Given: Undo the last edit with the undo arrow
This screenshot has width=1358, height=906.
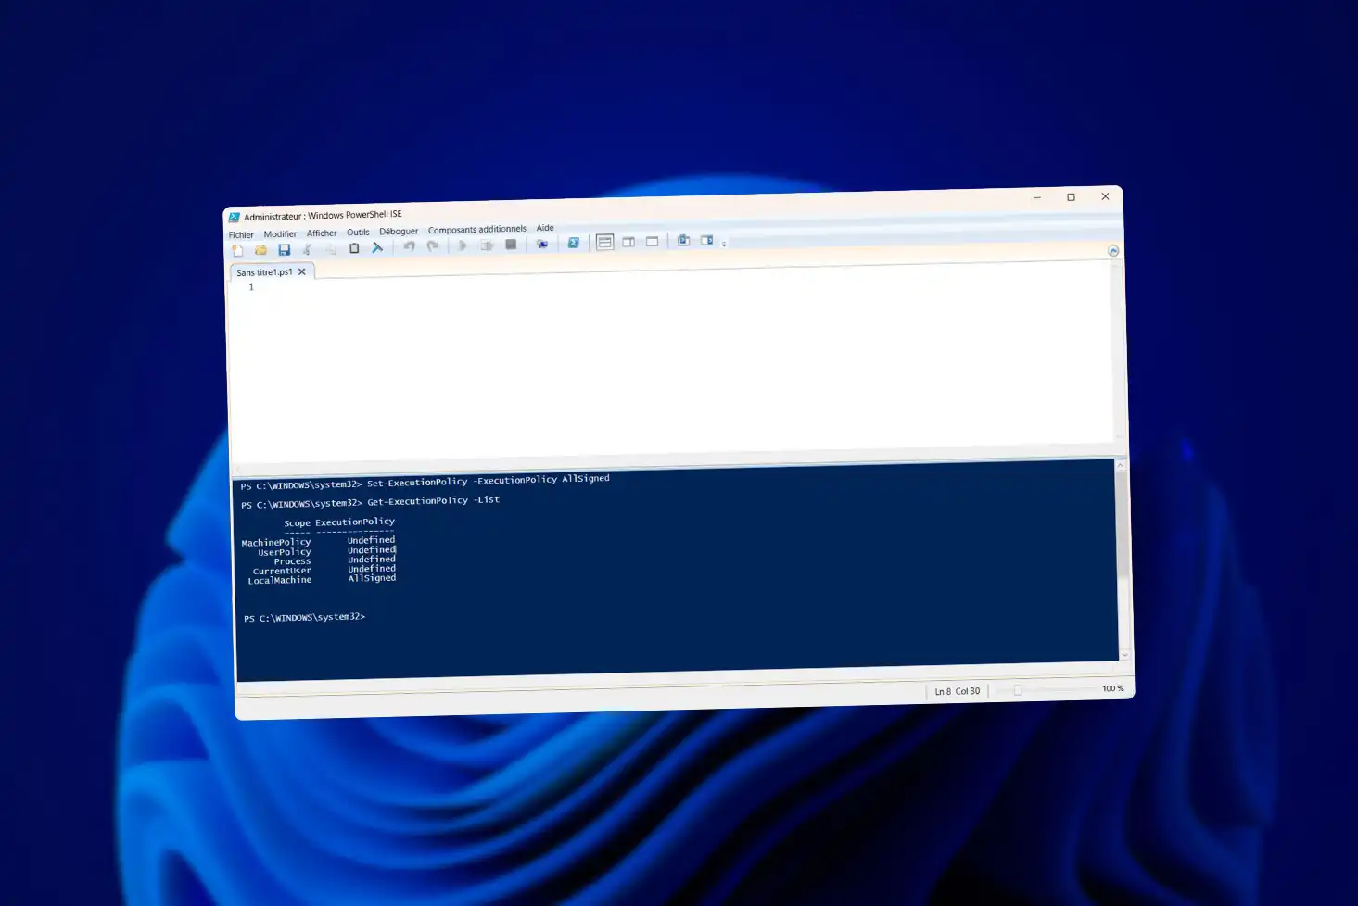Looking at the screenshot, I should [409, 246].
